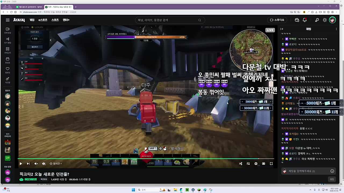Image resolution: width=344 pixels, height=193 pixels.
Task: Open the cheese purchase icon in the header
Action: tap(297, 20)
